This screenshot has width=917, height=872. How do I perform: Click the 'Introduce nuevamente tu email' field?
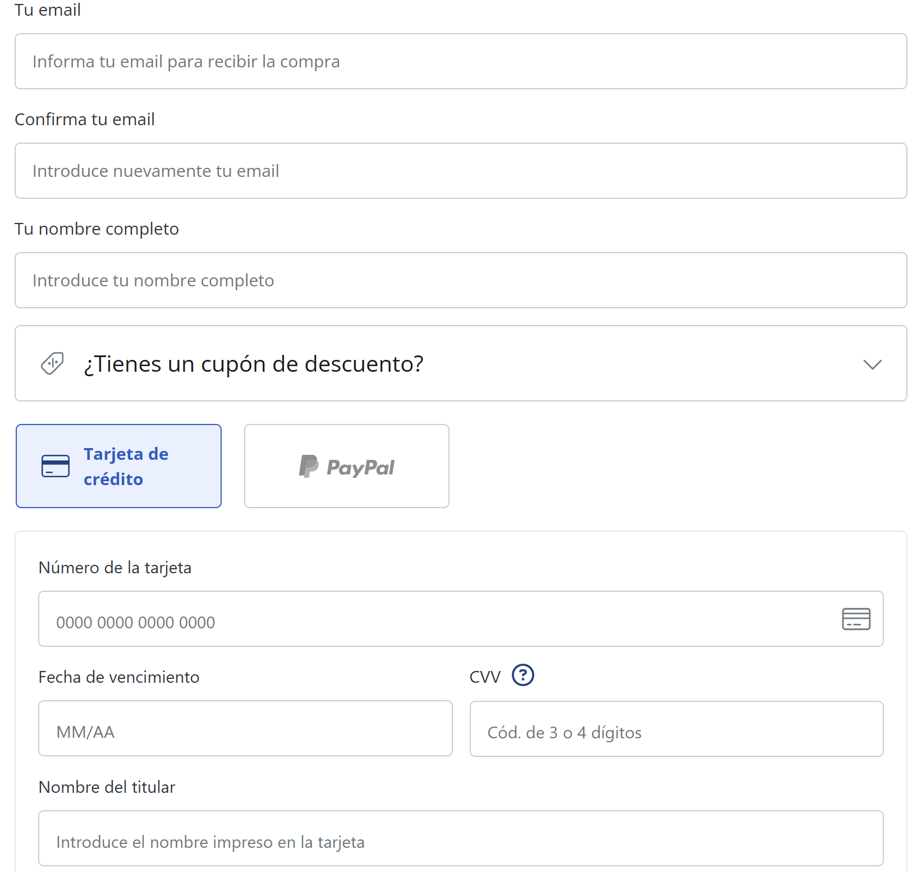pos(460,171)
